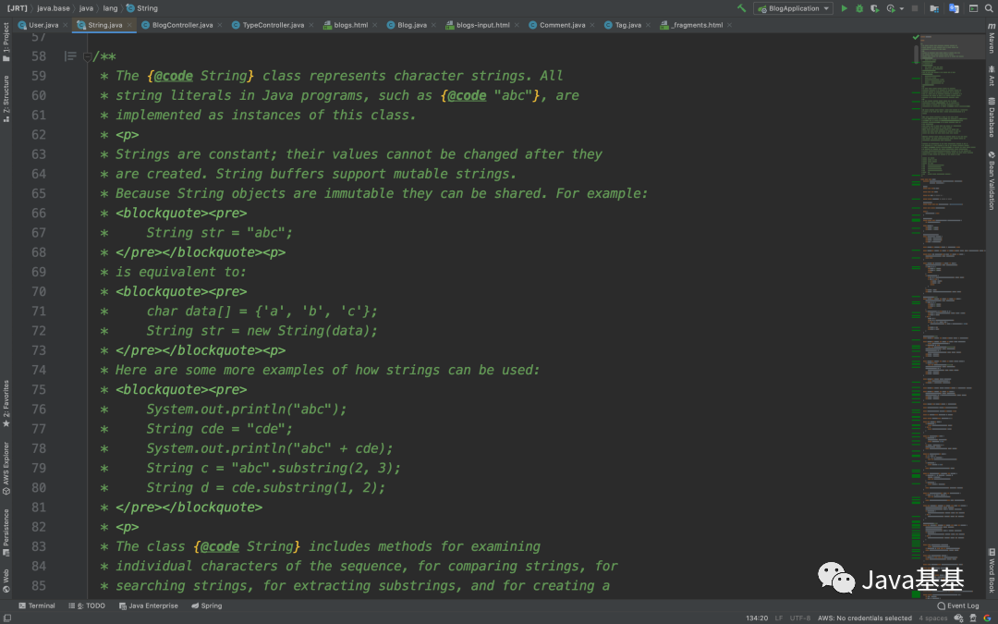Change the 4 spaces indent setting
Screen dimensions: 998x624
[x=933, y=618]
